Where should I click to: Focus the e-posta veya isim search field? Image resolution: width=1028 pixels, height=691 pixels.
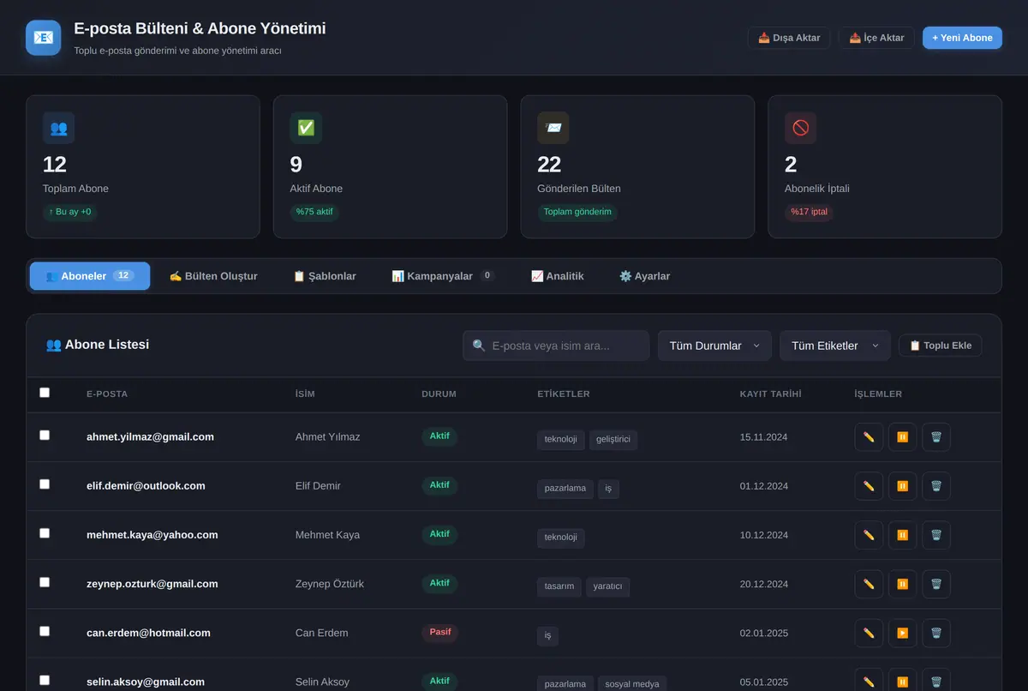pos(556,345)
